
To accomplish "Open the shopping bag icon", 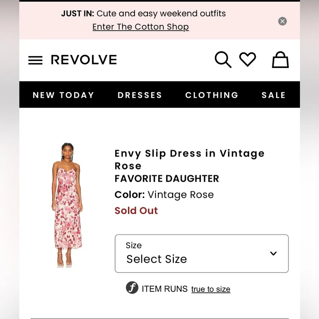I will click(280, 60).
